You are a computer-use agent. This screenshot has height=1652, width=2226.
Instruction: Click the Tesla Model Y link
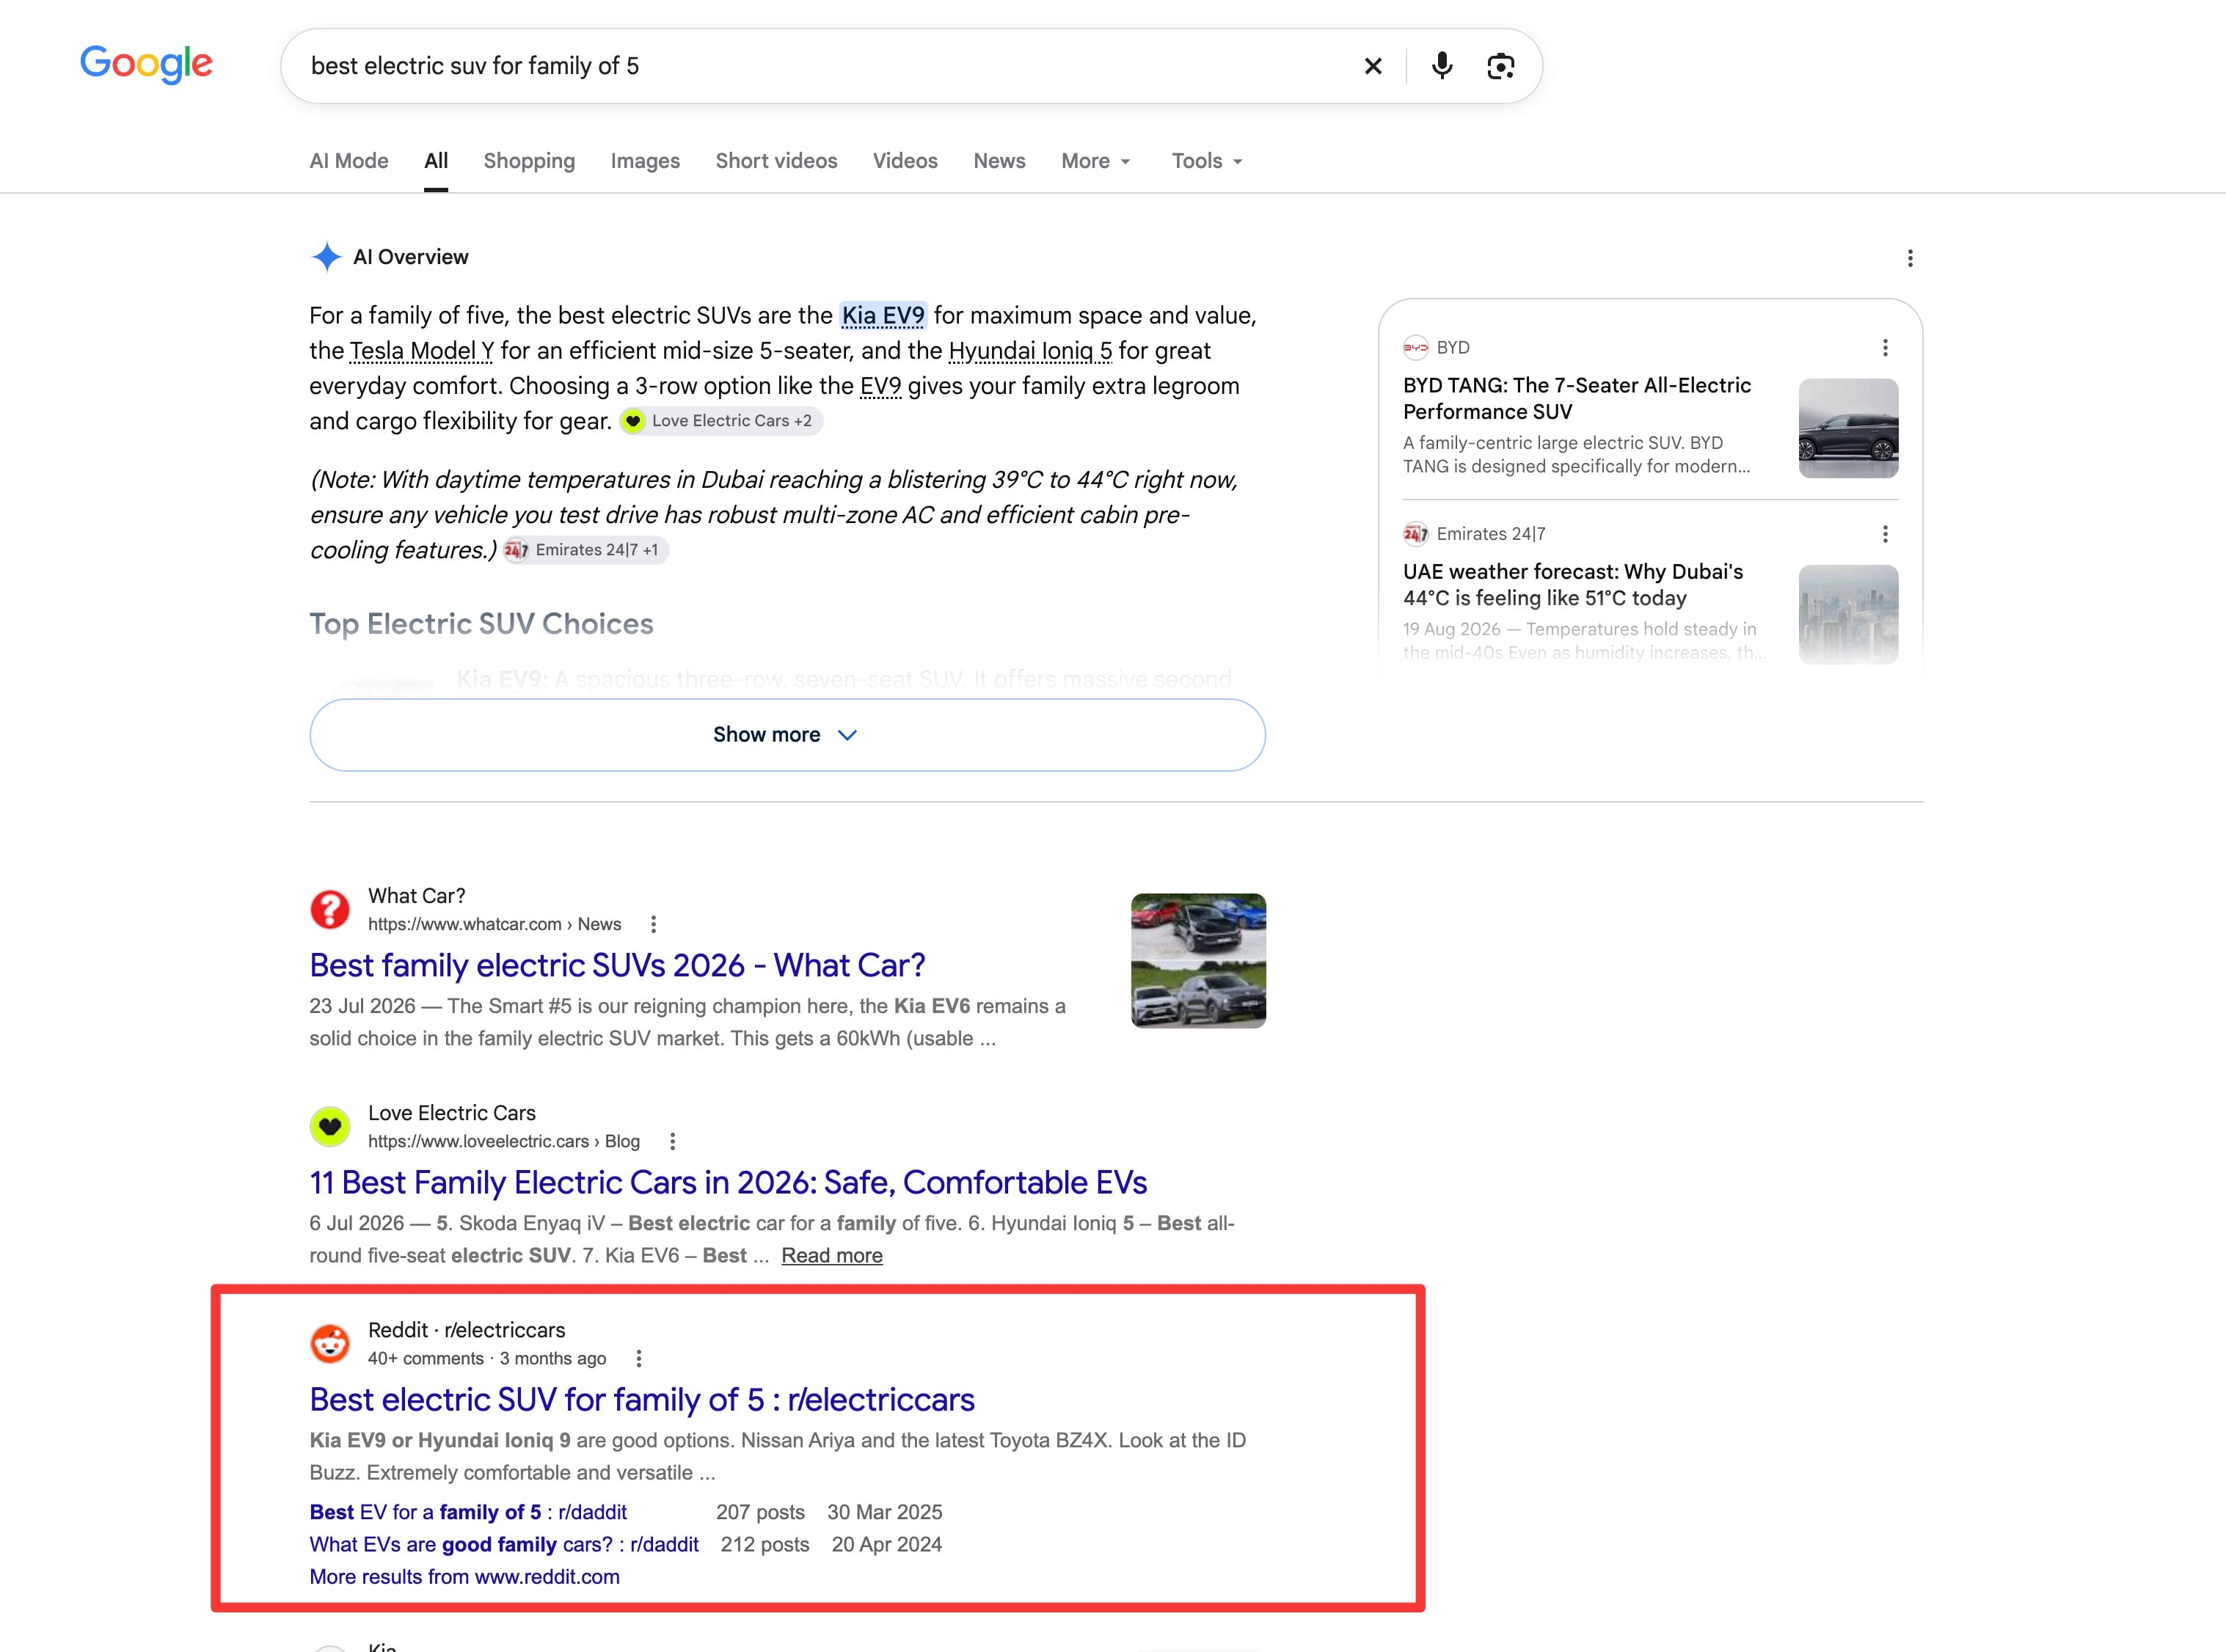pyautogui.click(x=421, y=351)
